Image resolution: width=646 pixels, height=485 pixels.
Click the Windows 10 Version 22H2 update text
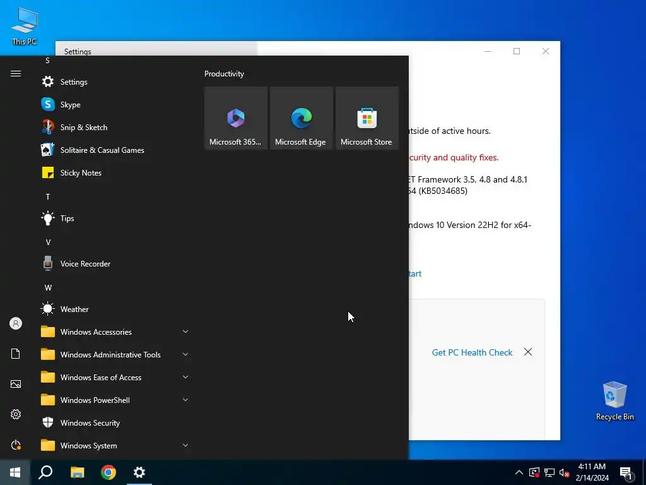pos(470,225)
